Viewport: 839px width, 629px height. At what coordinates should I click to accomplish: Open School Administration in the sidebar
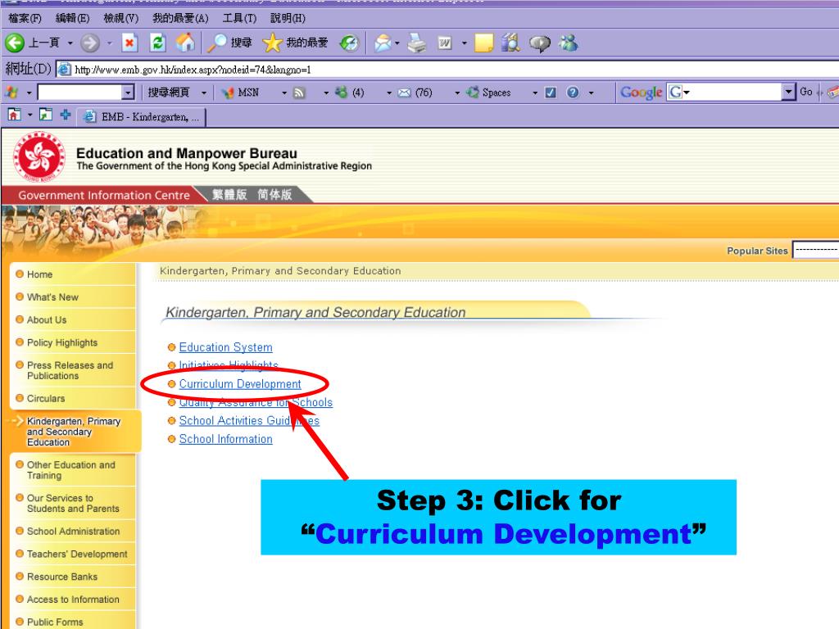click(x=73, y=531)
